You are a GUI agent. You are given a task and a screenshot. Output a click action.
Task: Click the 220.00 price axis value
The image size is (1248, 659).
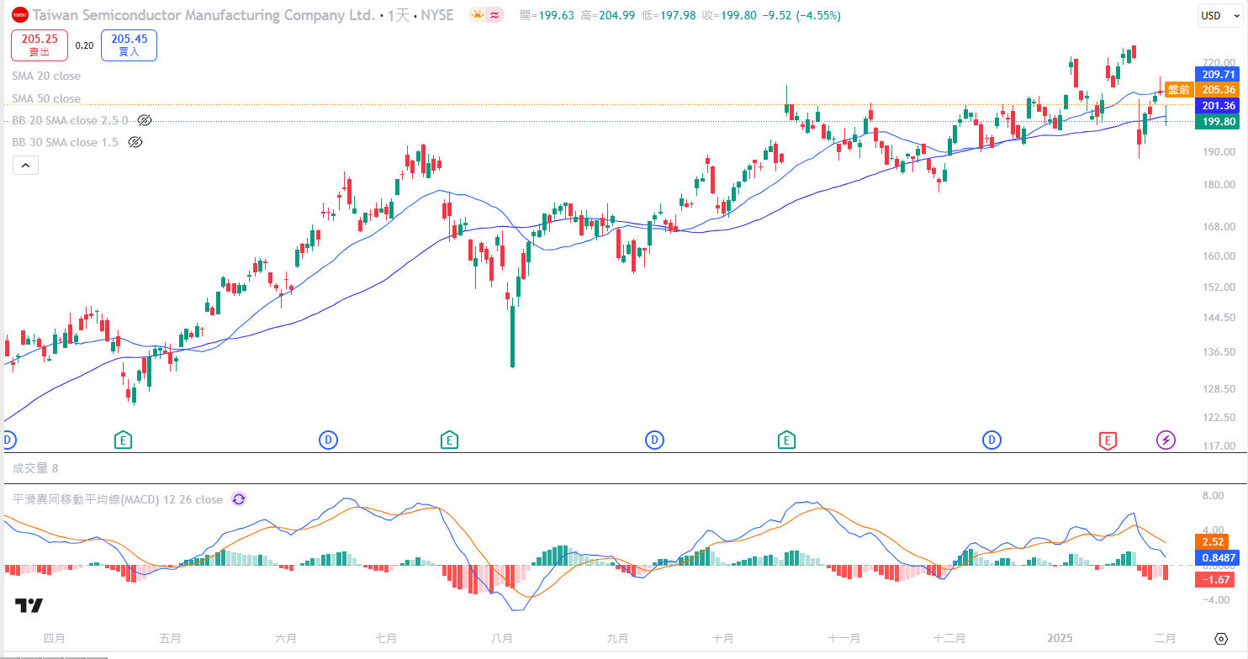click(1219, 62)
